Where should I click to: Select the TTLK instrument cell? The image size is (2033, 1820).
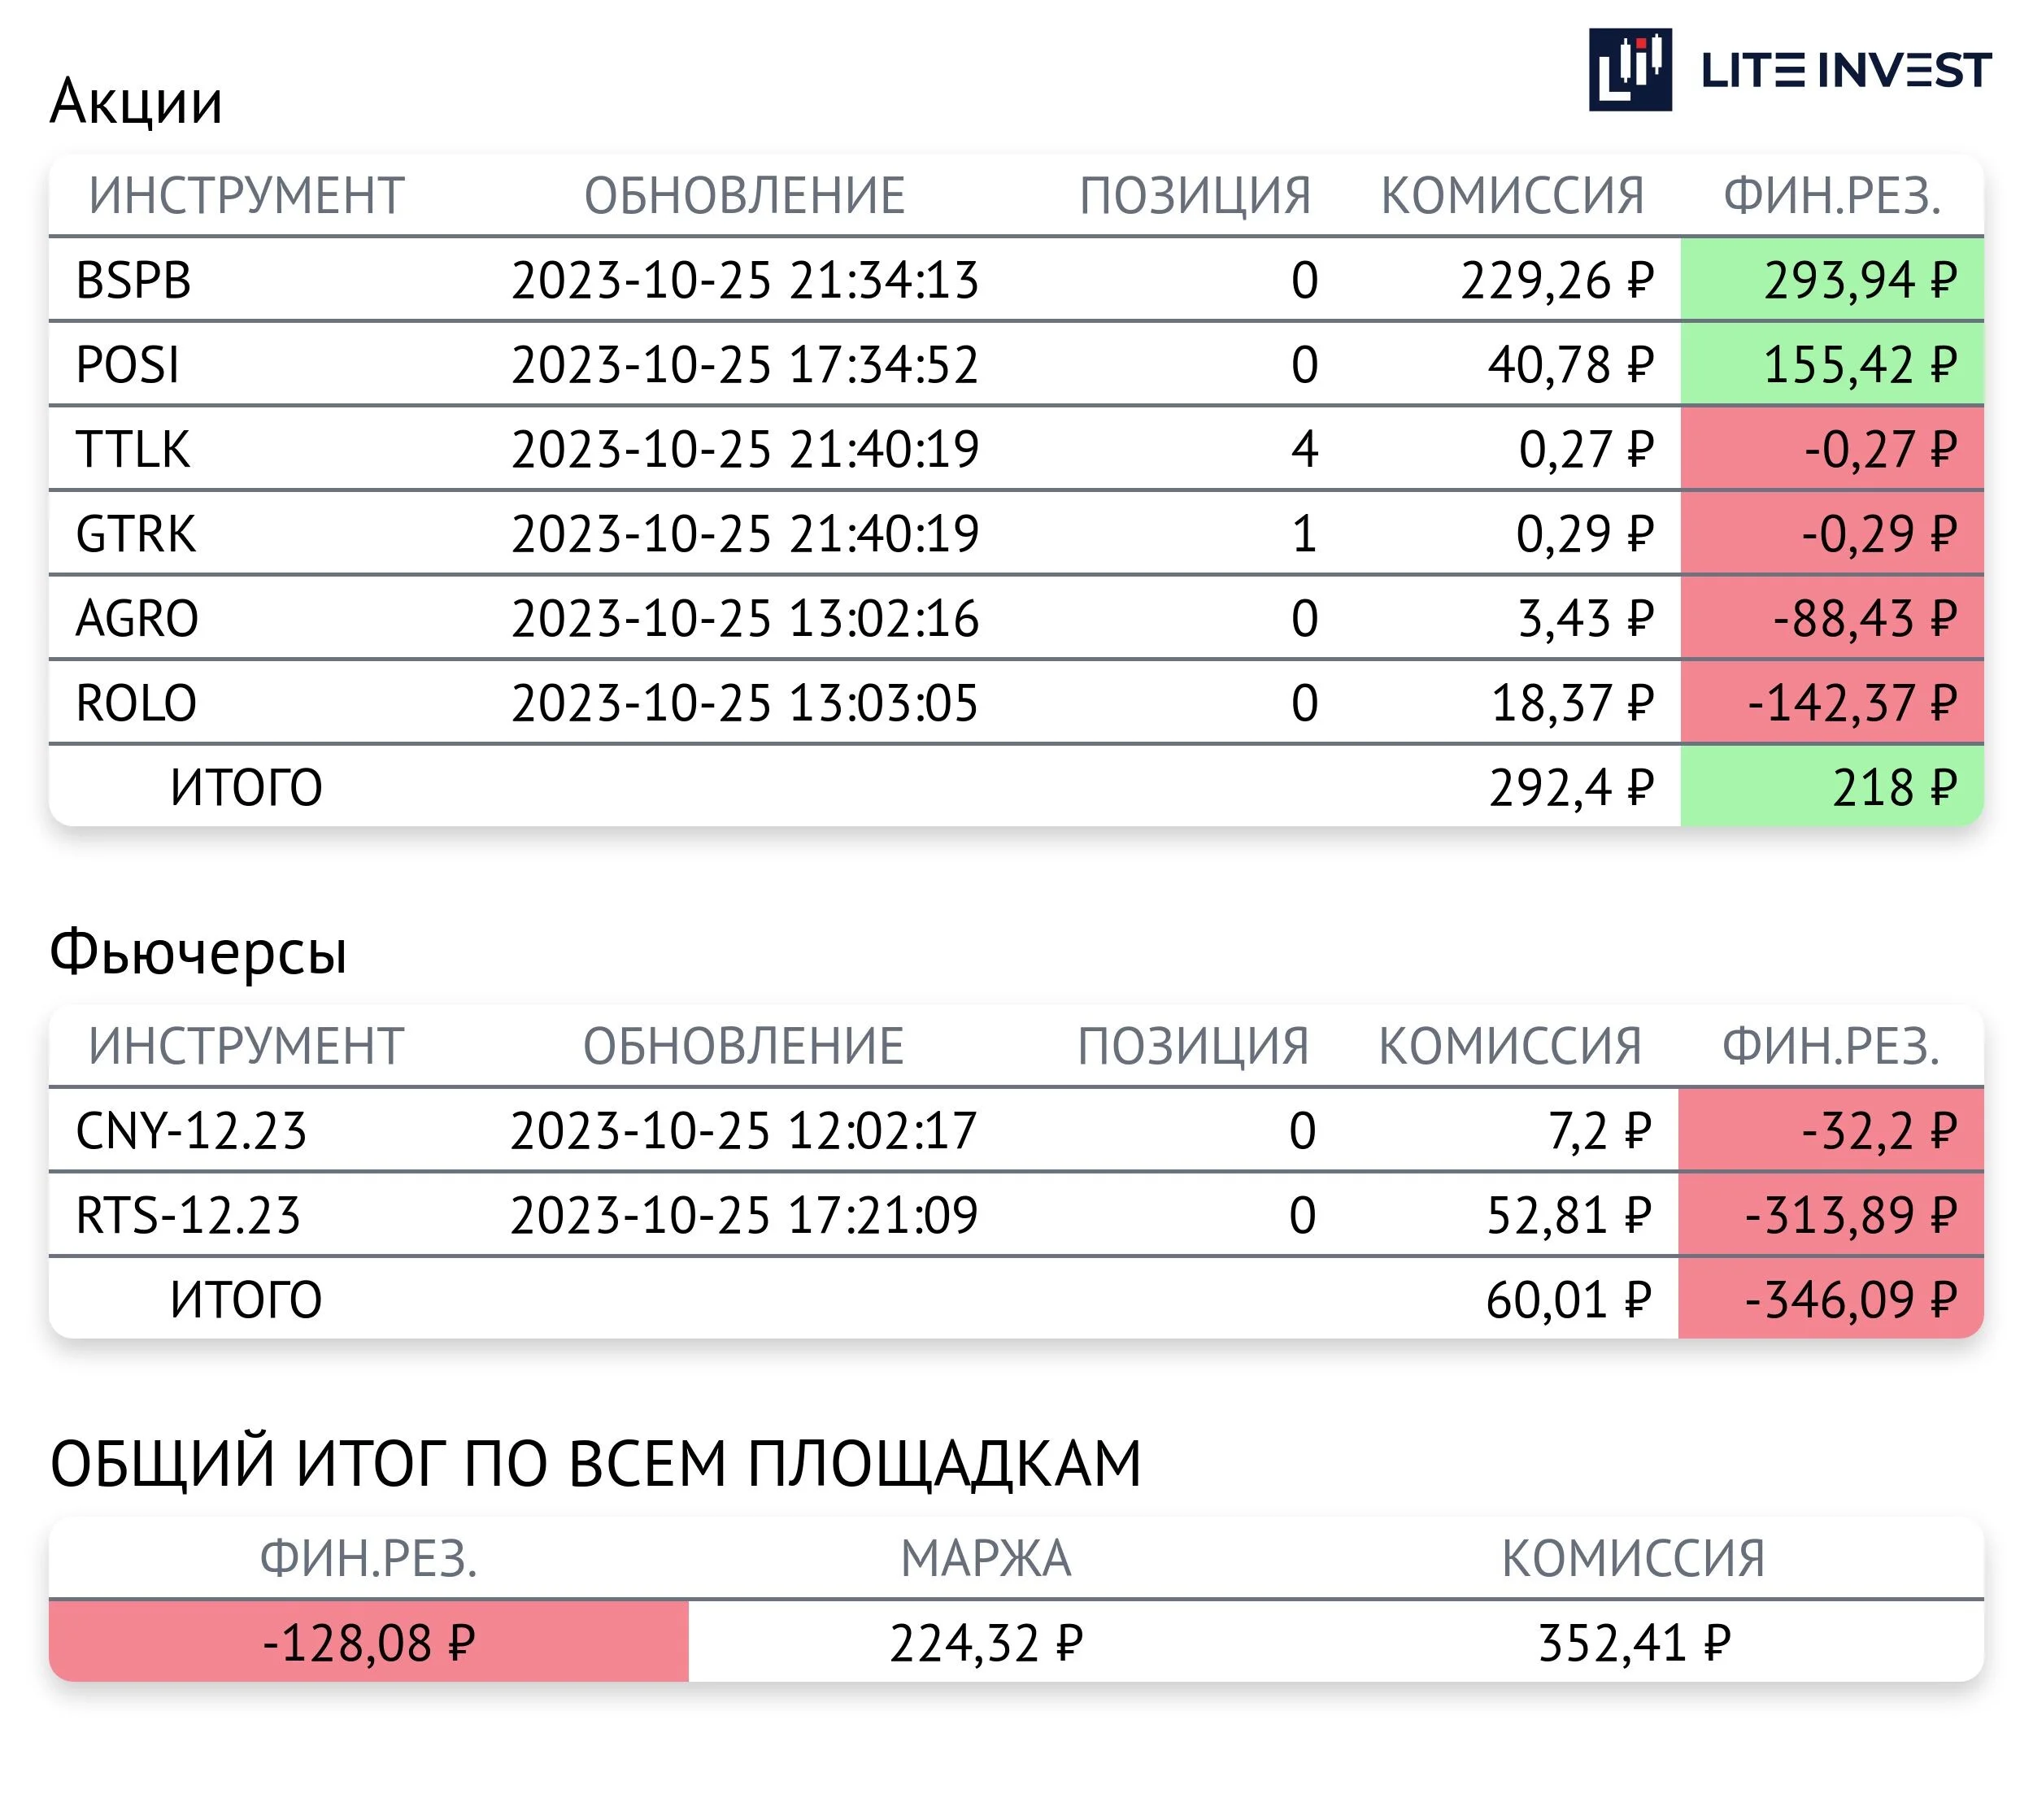(133, 449)
